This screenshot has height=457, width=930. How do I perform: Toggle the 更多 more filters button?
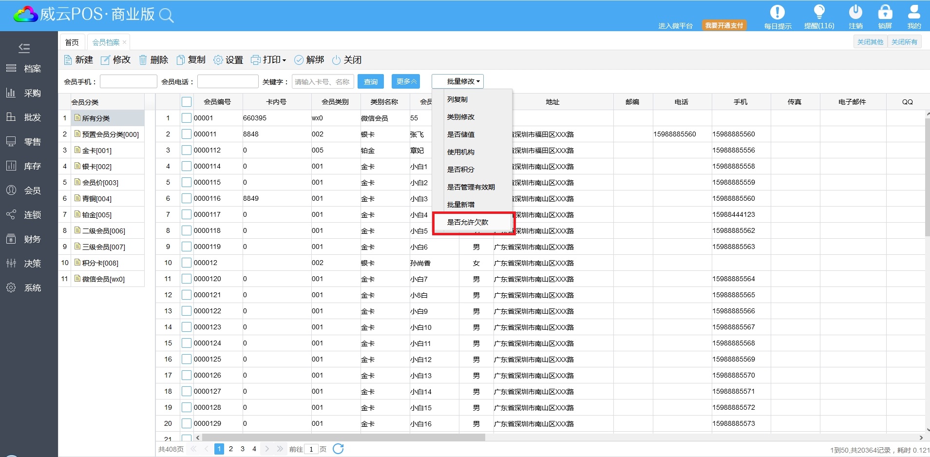[406, 81]
